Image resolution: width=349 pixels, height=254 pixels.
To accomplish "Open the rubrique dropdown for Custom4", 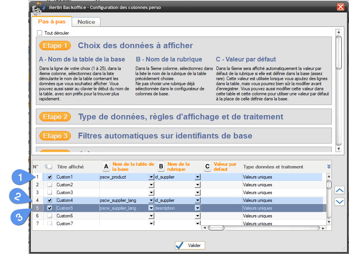I will [x=197, y=200].
